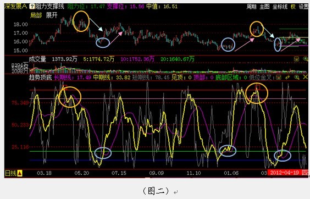Screen dimensions: 310x199
Task: Click the 20:1640.67万 moving average value
Action: (x=178, y=59)
